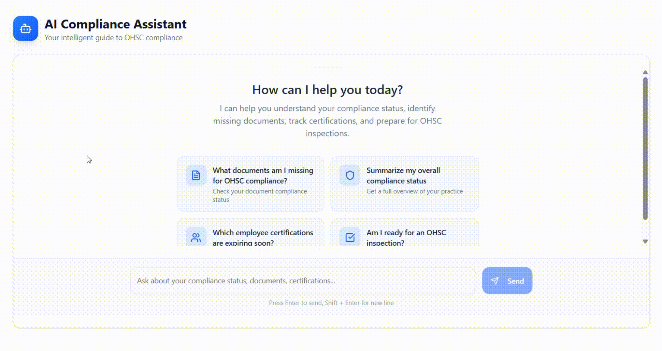The width and height of the screenshot is (662, 351).
Task: Click the shield icon on the compliance status card
Action: 349,175
